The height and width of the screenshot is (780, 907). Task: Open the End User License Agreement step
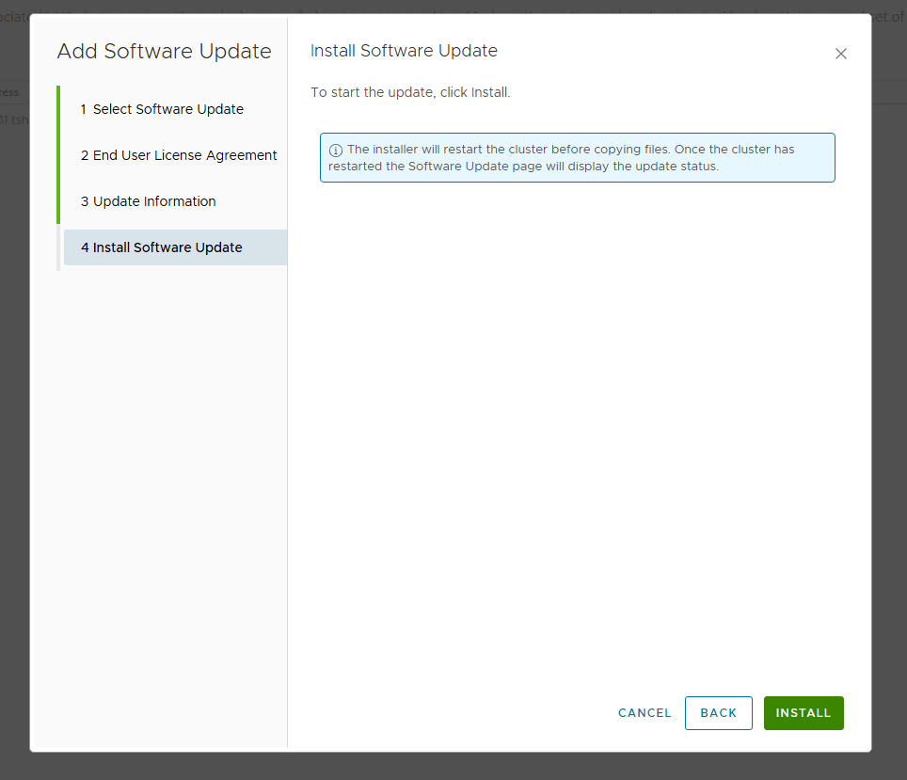(179, 155)
